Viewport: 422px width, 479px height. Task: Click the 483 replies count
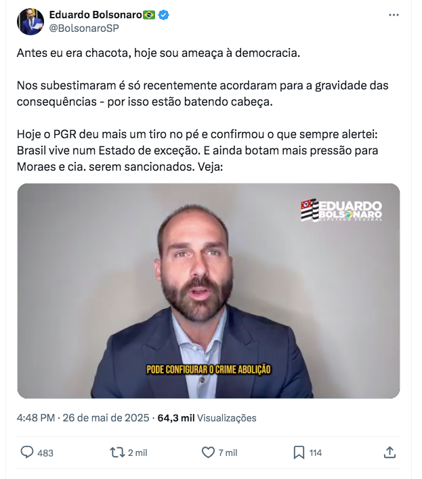(x=45, y=453)
